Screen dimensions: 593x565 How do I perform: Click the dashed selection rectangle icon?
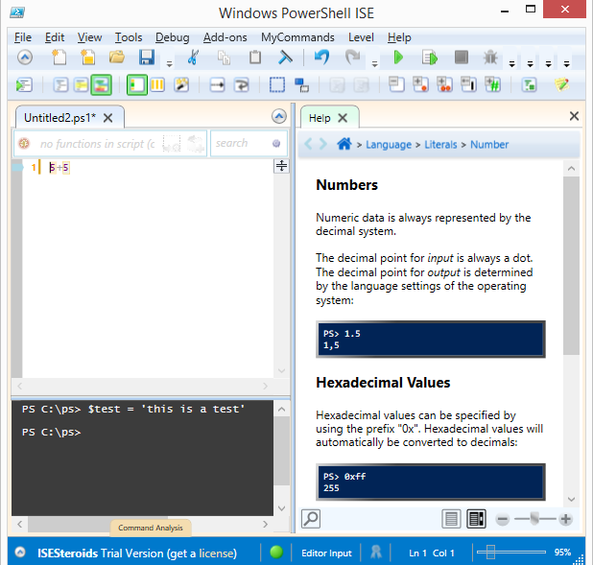[277, 84]
